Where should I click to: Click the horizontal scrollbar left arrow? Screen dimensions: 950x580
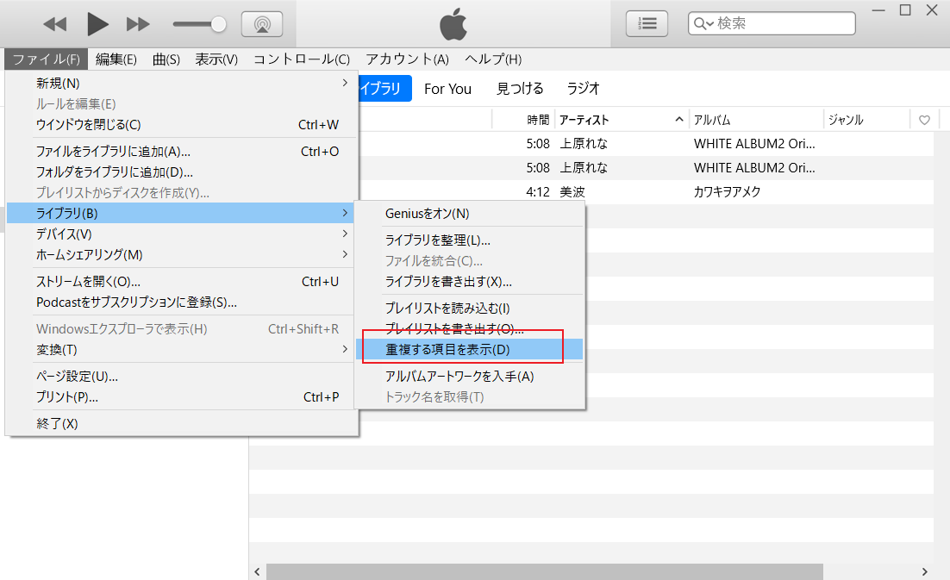coord(258,571)
